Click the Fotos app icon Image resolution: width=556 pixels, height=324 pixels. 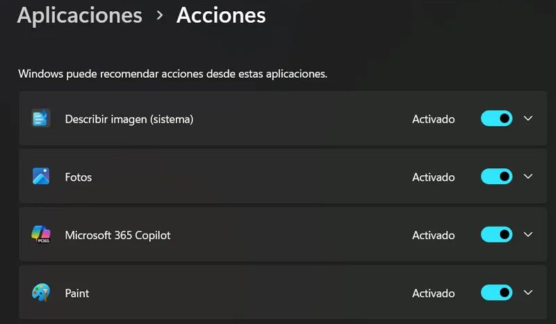(41, 177)
